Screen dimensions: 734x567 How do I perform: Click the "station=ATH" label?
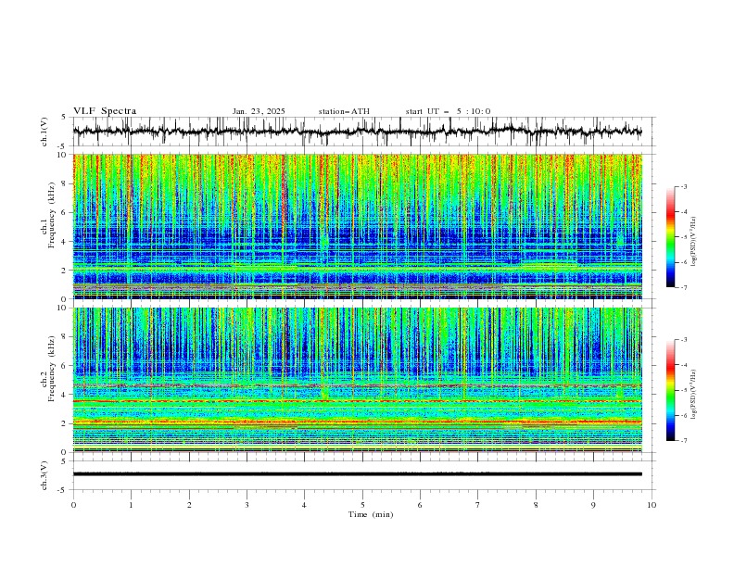[x=344, y=111]
